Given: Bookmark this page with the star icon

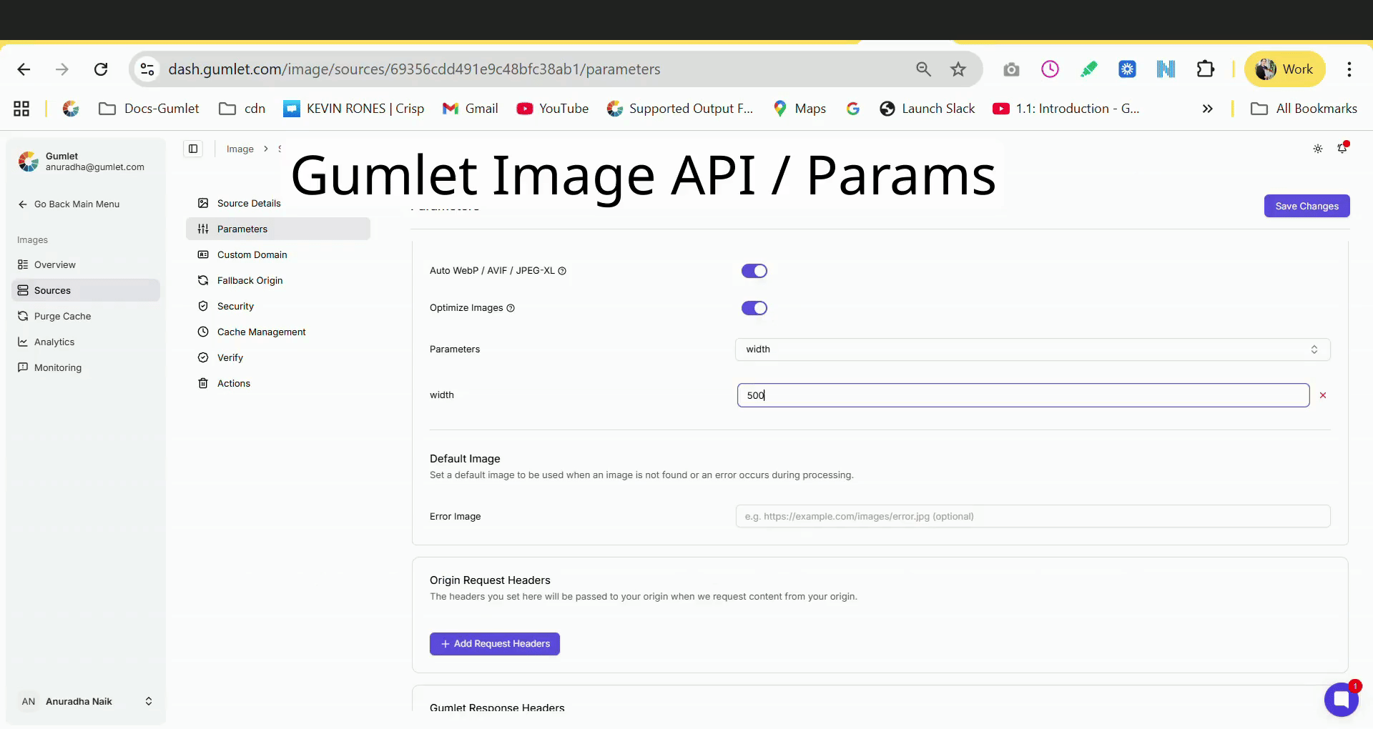Looking at the screenshot, I should click(x=958, y=69).
